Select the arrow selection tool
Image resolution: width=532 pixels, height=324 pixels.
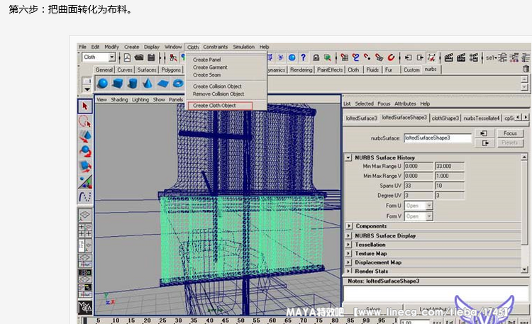point(85,106)
